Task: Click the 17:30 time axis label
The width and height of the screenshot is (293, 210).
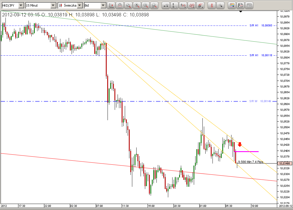Action: pos(22,206)
